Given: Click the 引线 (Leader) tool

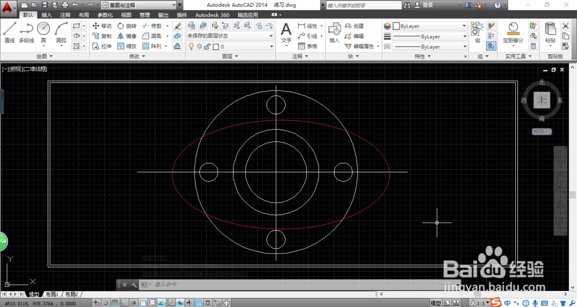Looking at the screenshot, I should [x=308, y=36].
